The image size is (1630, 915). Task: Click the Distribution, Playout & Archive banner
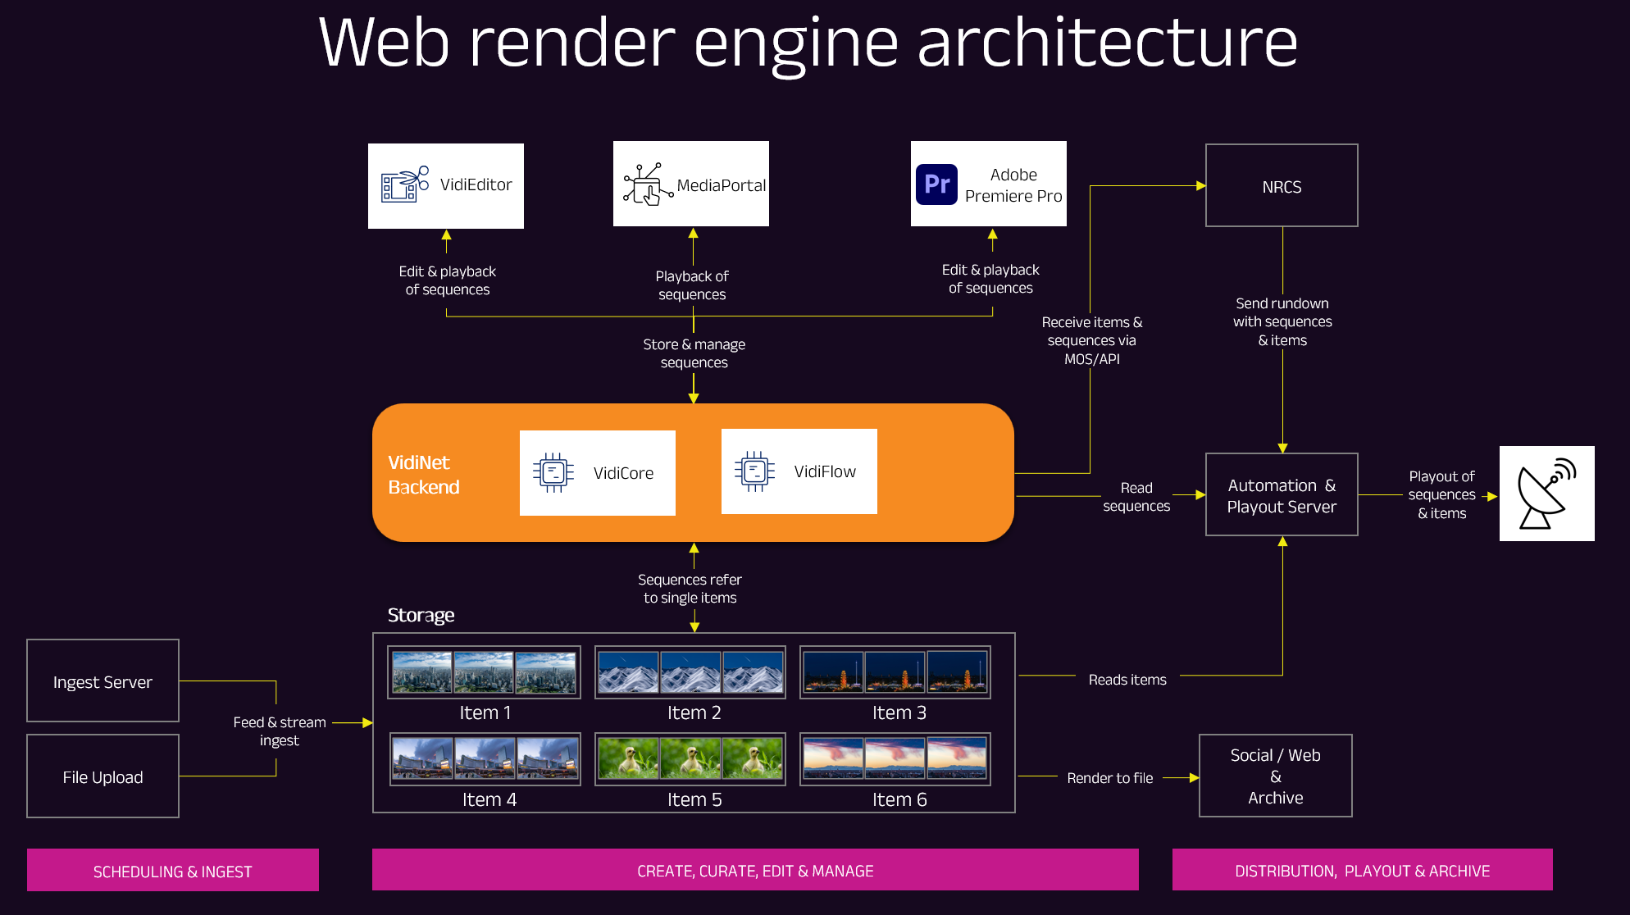[x=1362, y=871]
